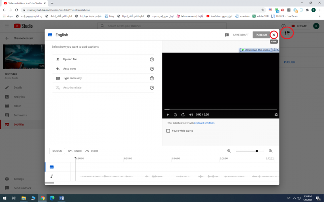This screenshot has height=202, width=324.
Task: Click the Save Draft button
Action: click(x=241, y=35)
